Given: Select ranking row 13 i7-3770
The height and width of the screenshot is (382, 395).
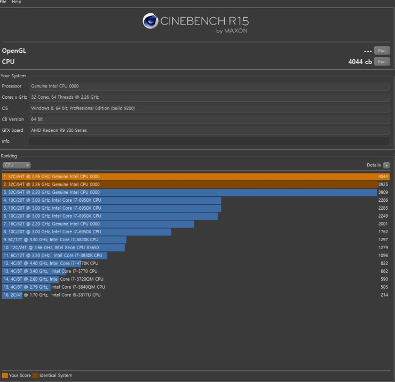Looking at the screenshot, I should 196,271.
